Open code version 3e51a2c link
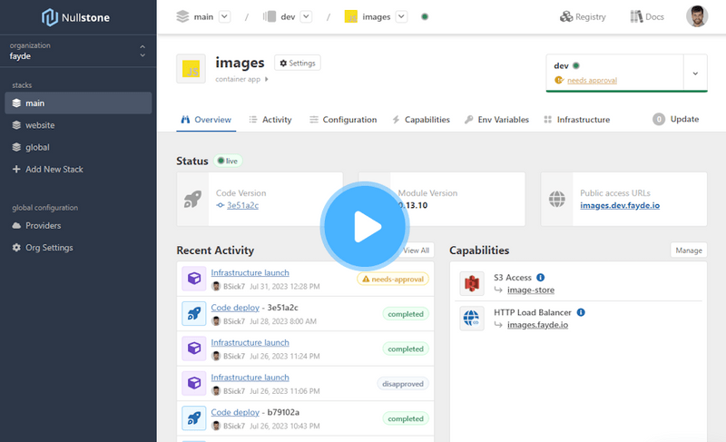Screen dimensions: 726x442 click(x=242, y=205)
